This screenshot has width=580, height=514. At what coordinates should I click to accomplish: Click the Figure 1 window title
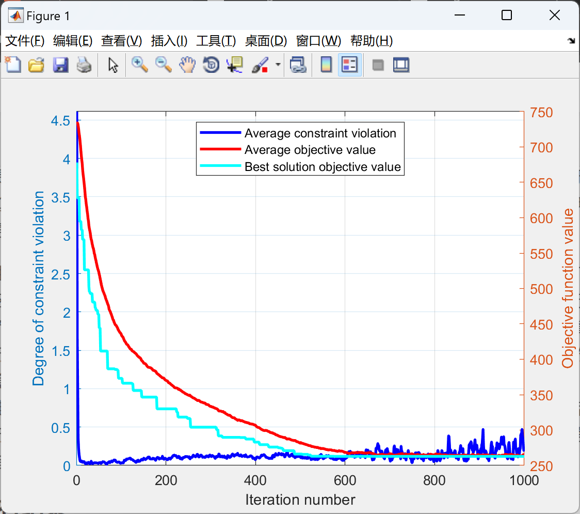(x=48, y=16)
